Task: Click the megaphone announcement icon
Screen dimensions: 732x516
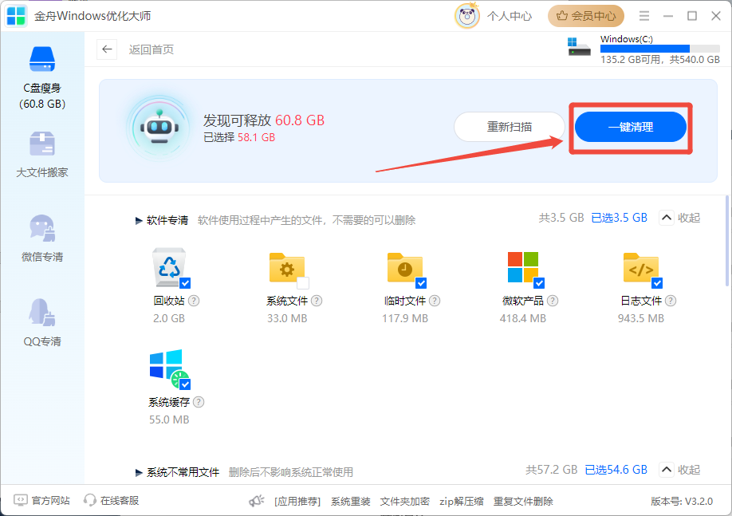Action: 256,501
